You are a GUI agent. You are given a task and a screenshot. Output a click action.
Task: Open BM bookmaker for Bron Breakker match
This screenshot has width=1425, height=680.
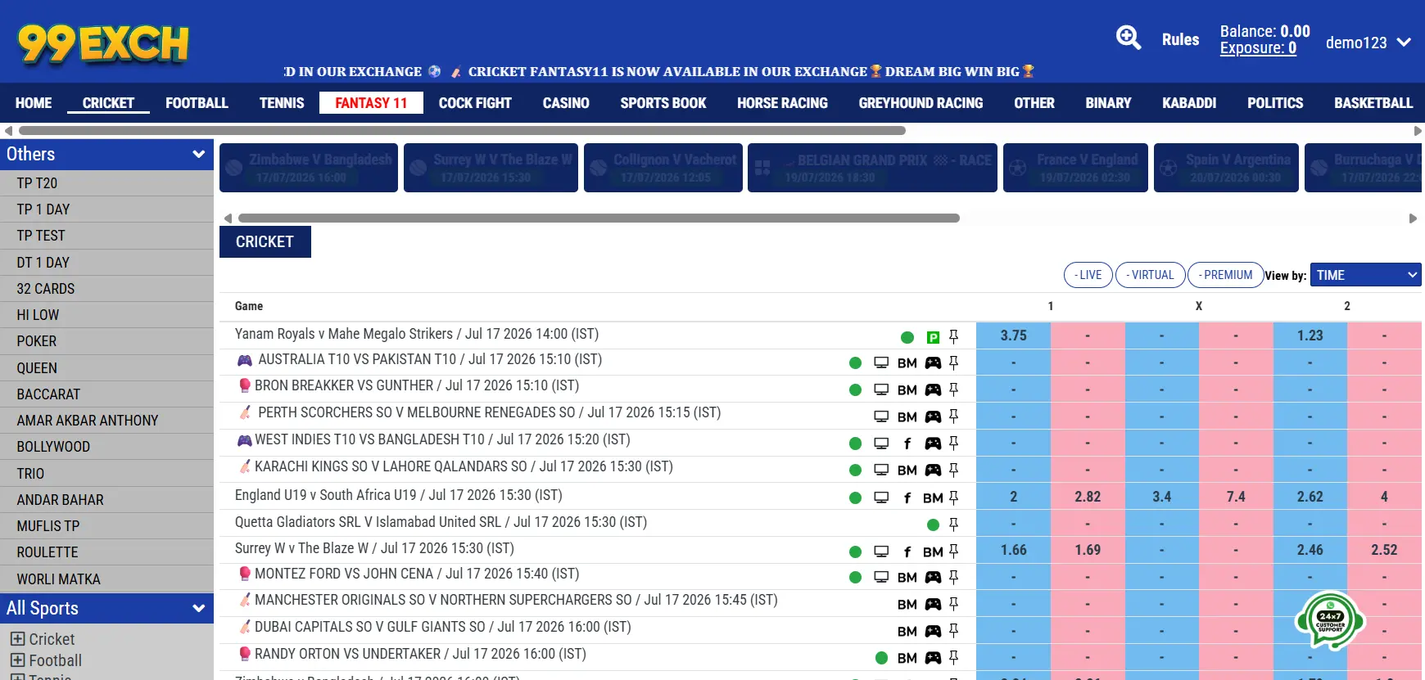point(907,390)
